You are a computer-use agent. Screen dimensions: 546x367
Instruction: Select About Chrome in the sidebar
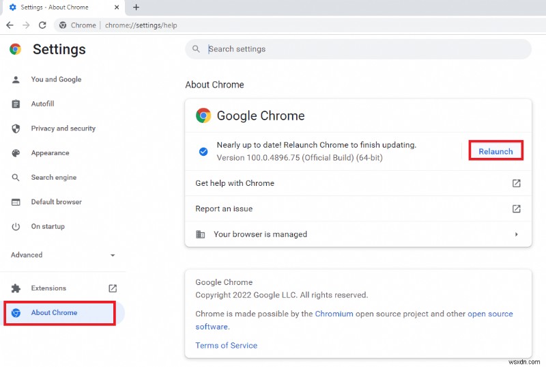[54, 313]
